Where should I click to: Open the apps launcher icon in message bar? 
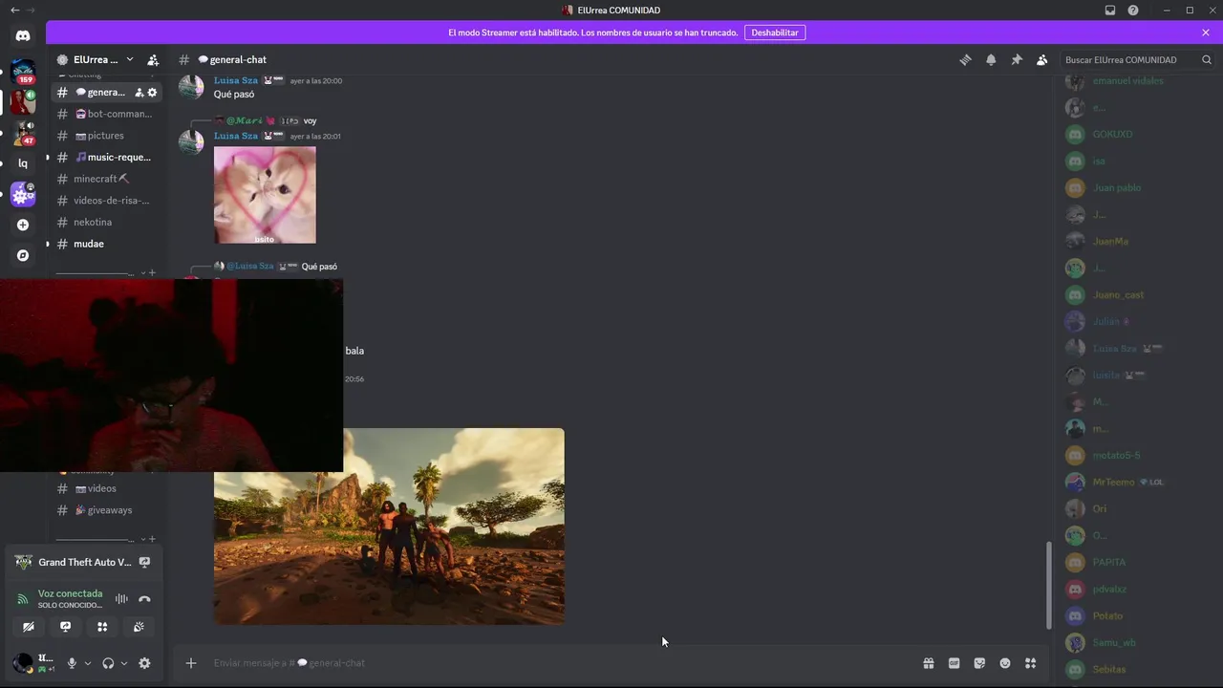1030,663
